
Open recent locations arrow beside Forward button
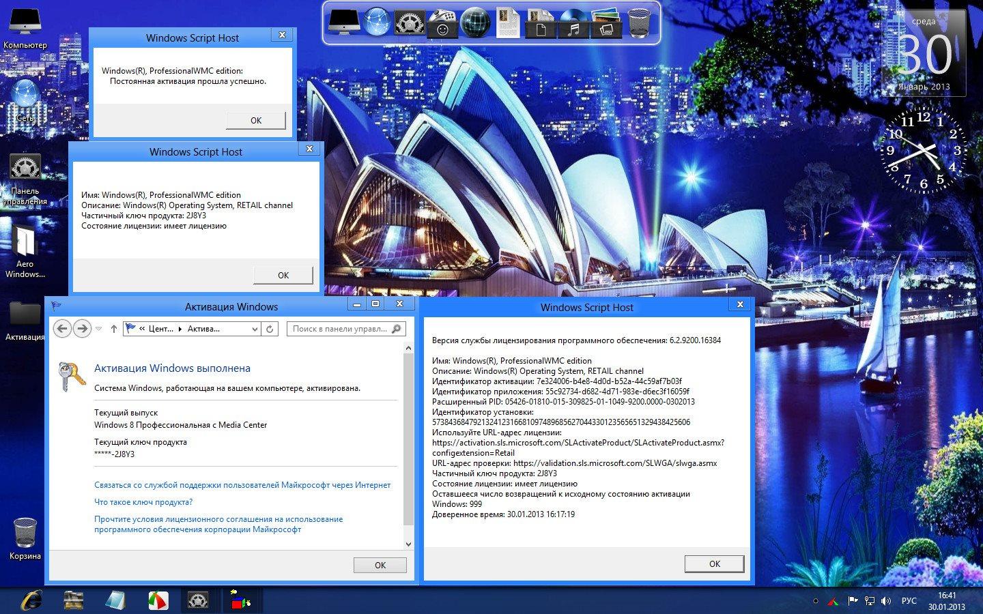(x=99, y=329)
